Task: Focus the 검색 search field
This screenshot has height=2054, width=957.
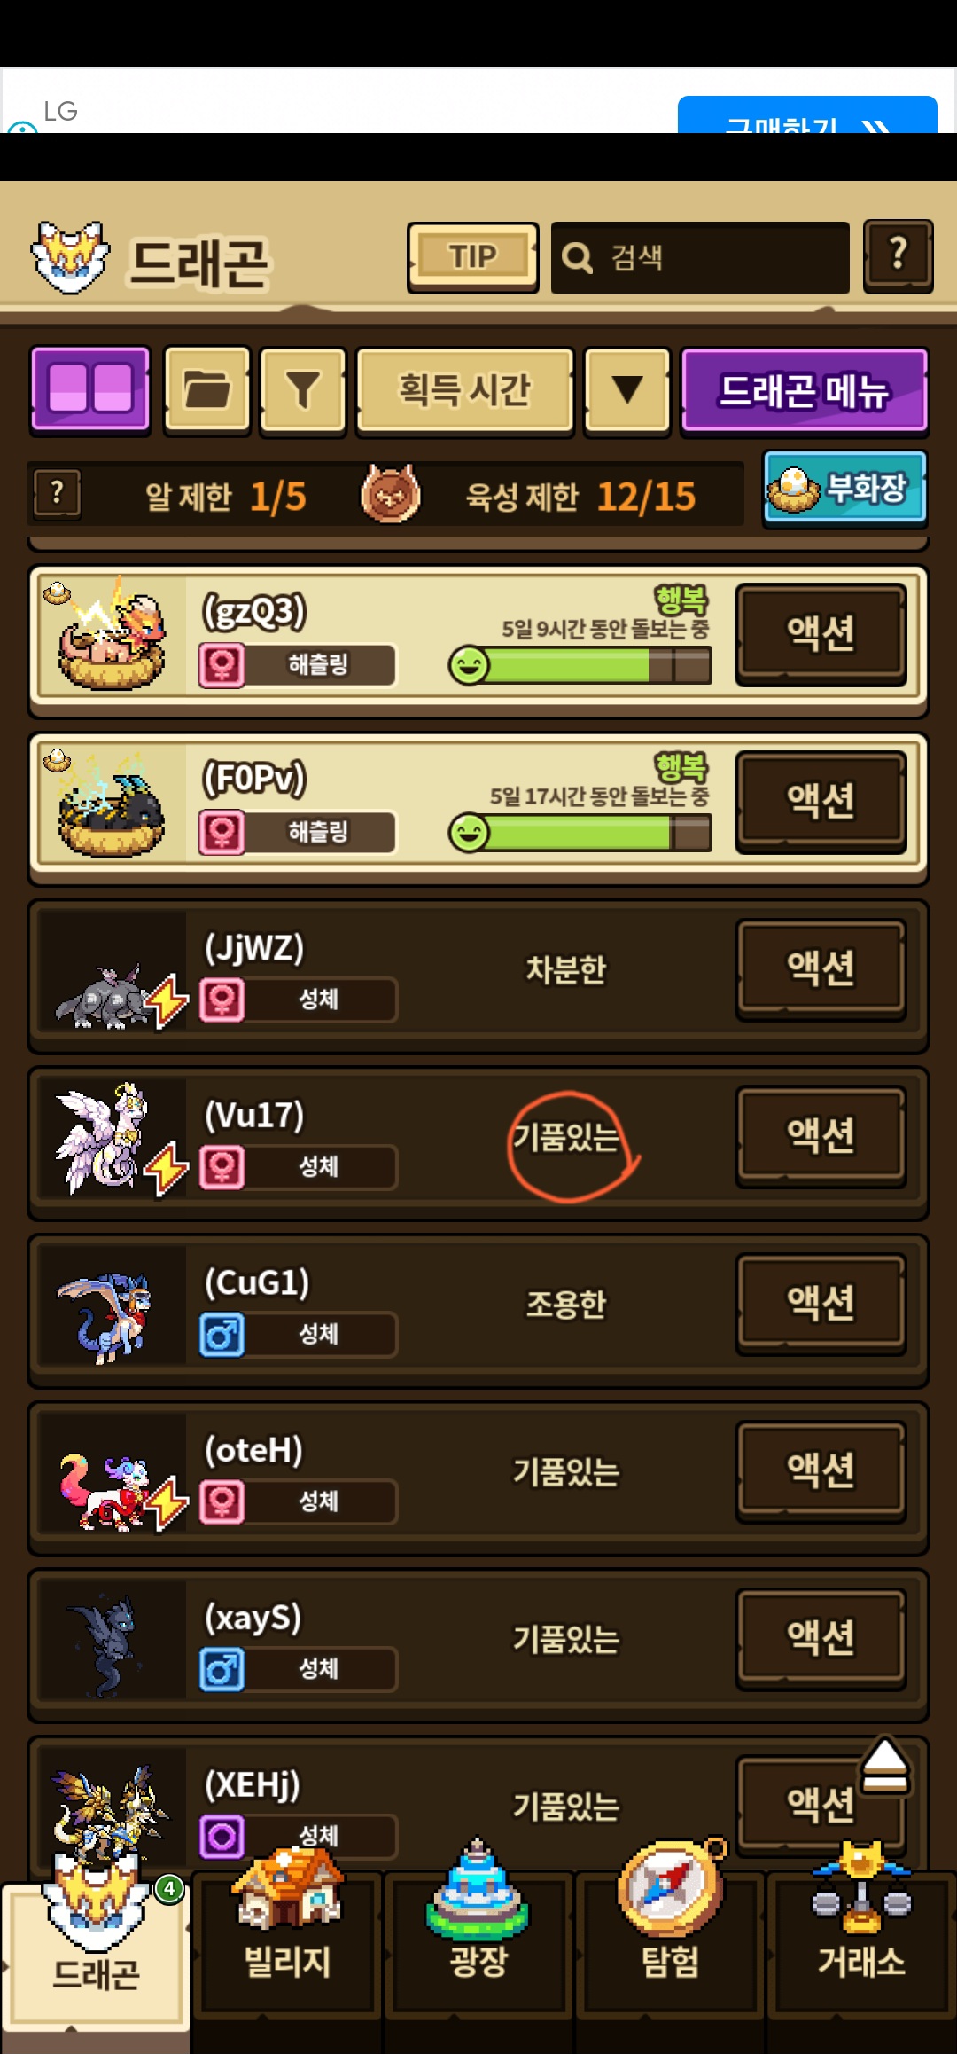Action: click(x=700, y=258)
